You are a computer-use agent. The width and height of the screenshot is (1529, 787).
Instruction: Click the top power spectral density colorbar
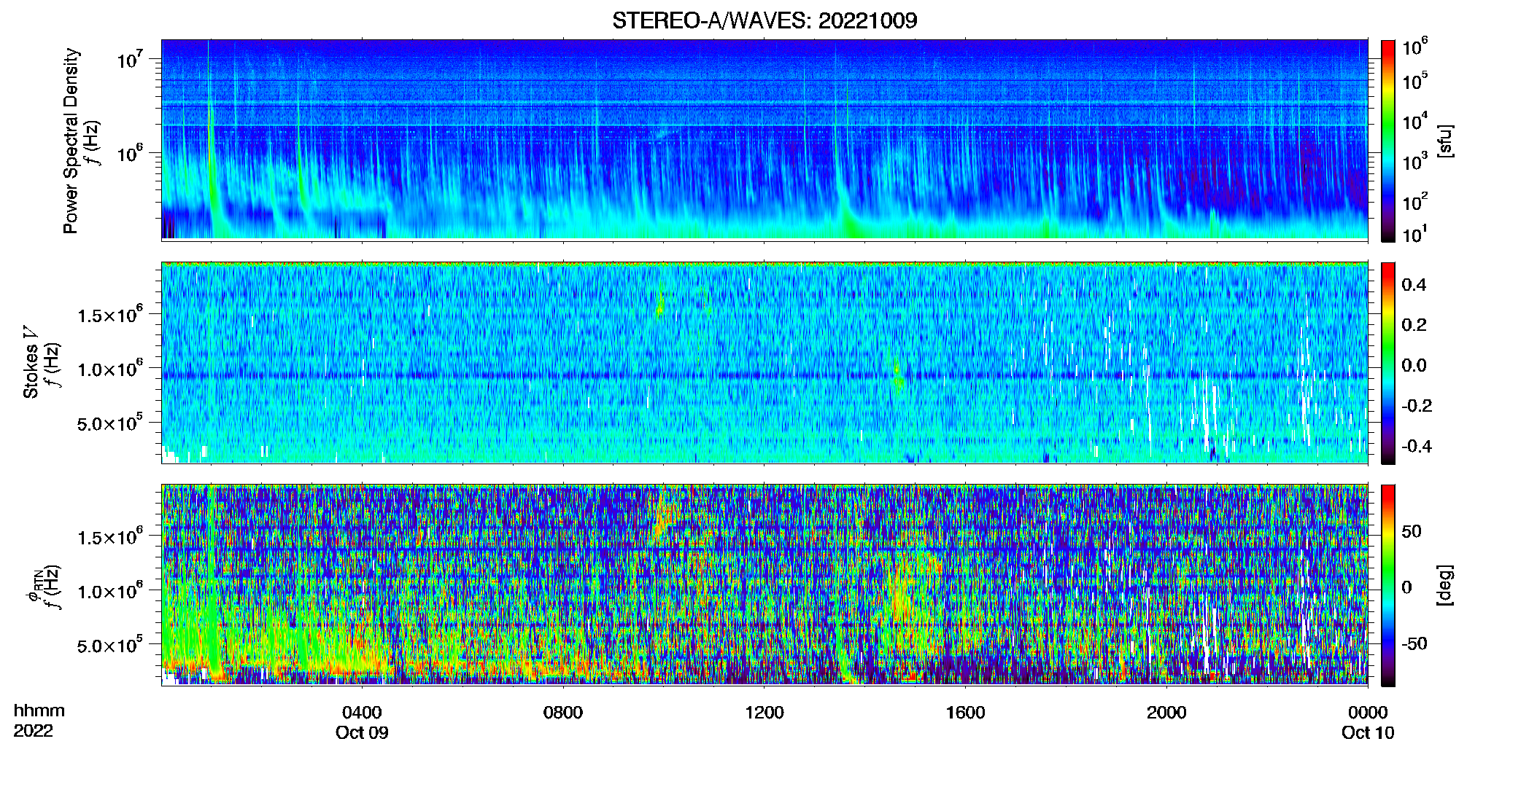(1388, 141)
